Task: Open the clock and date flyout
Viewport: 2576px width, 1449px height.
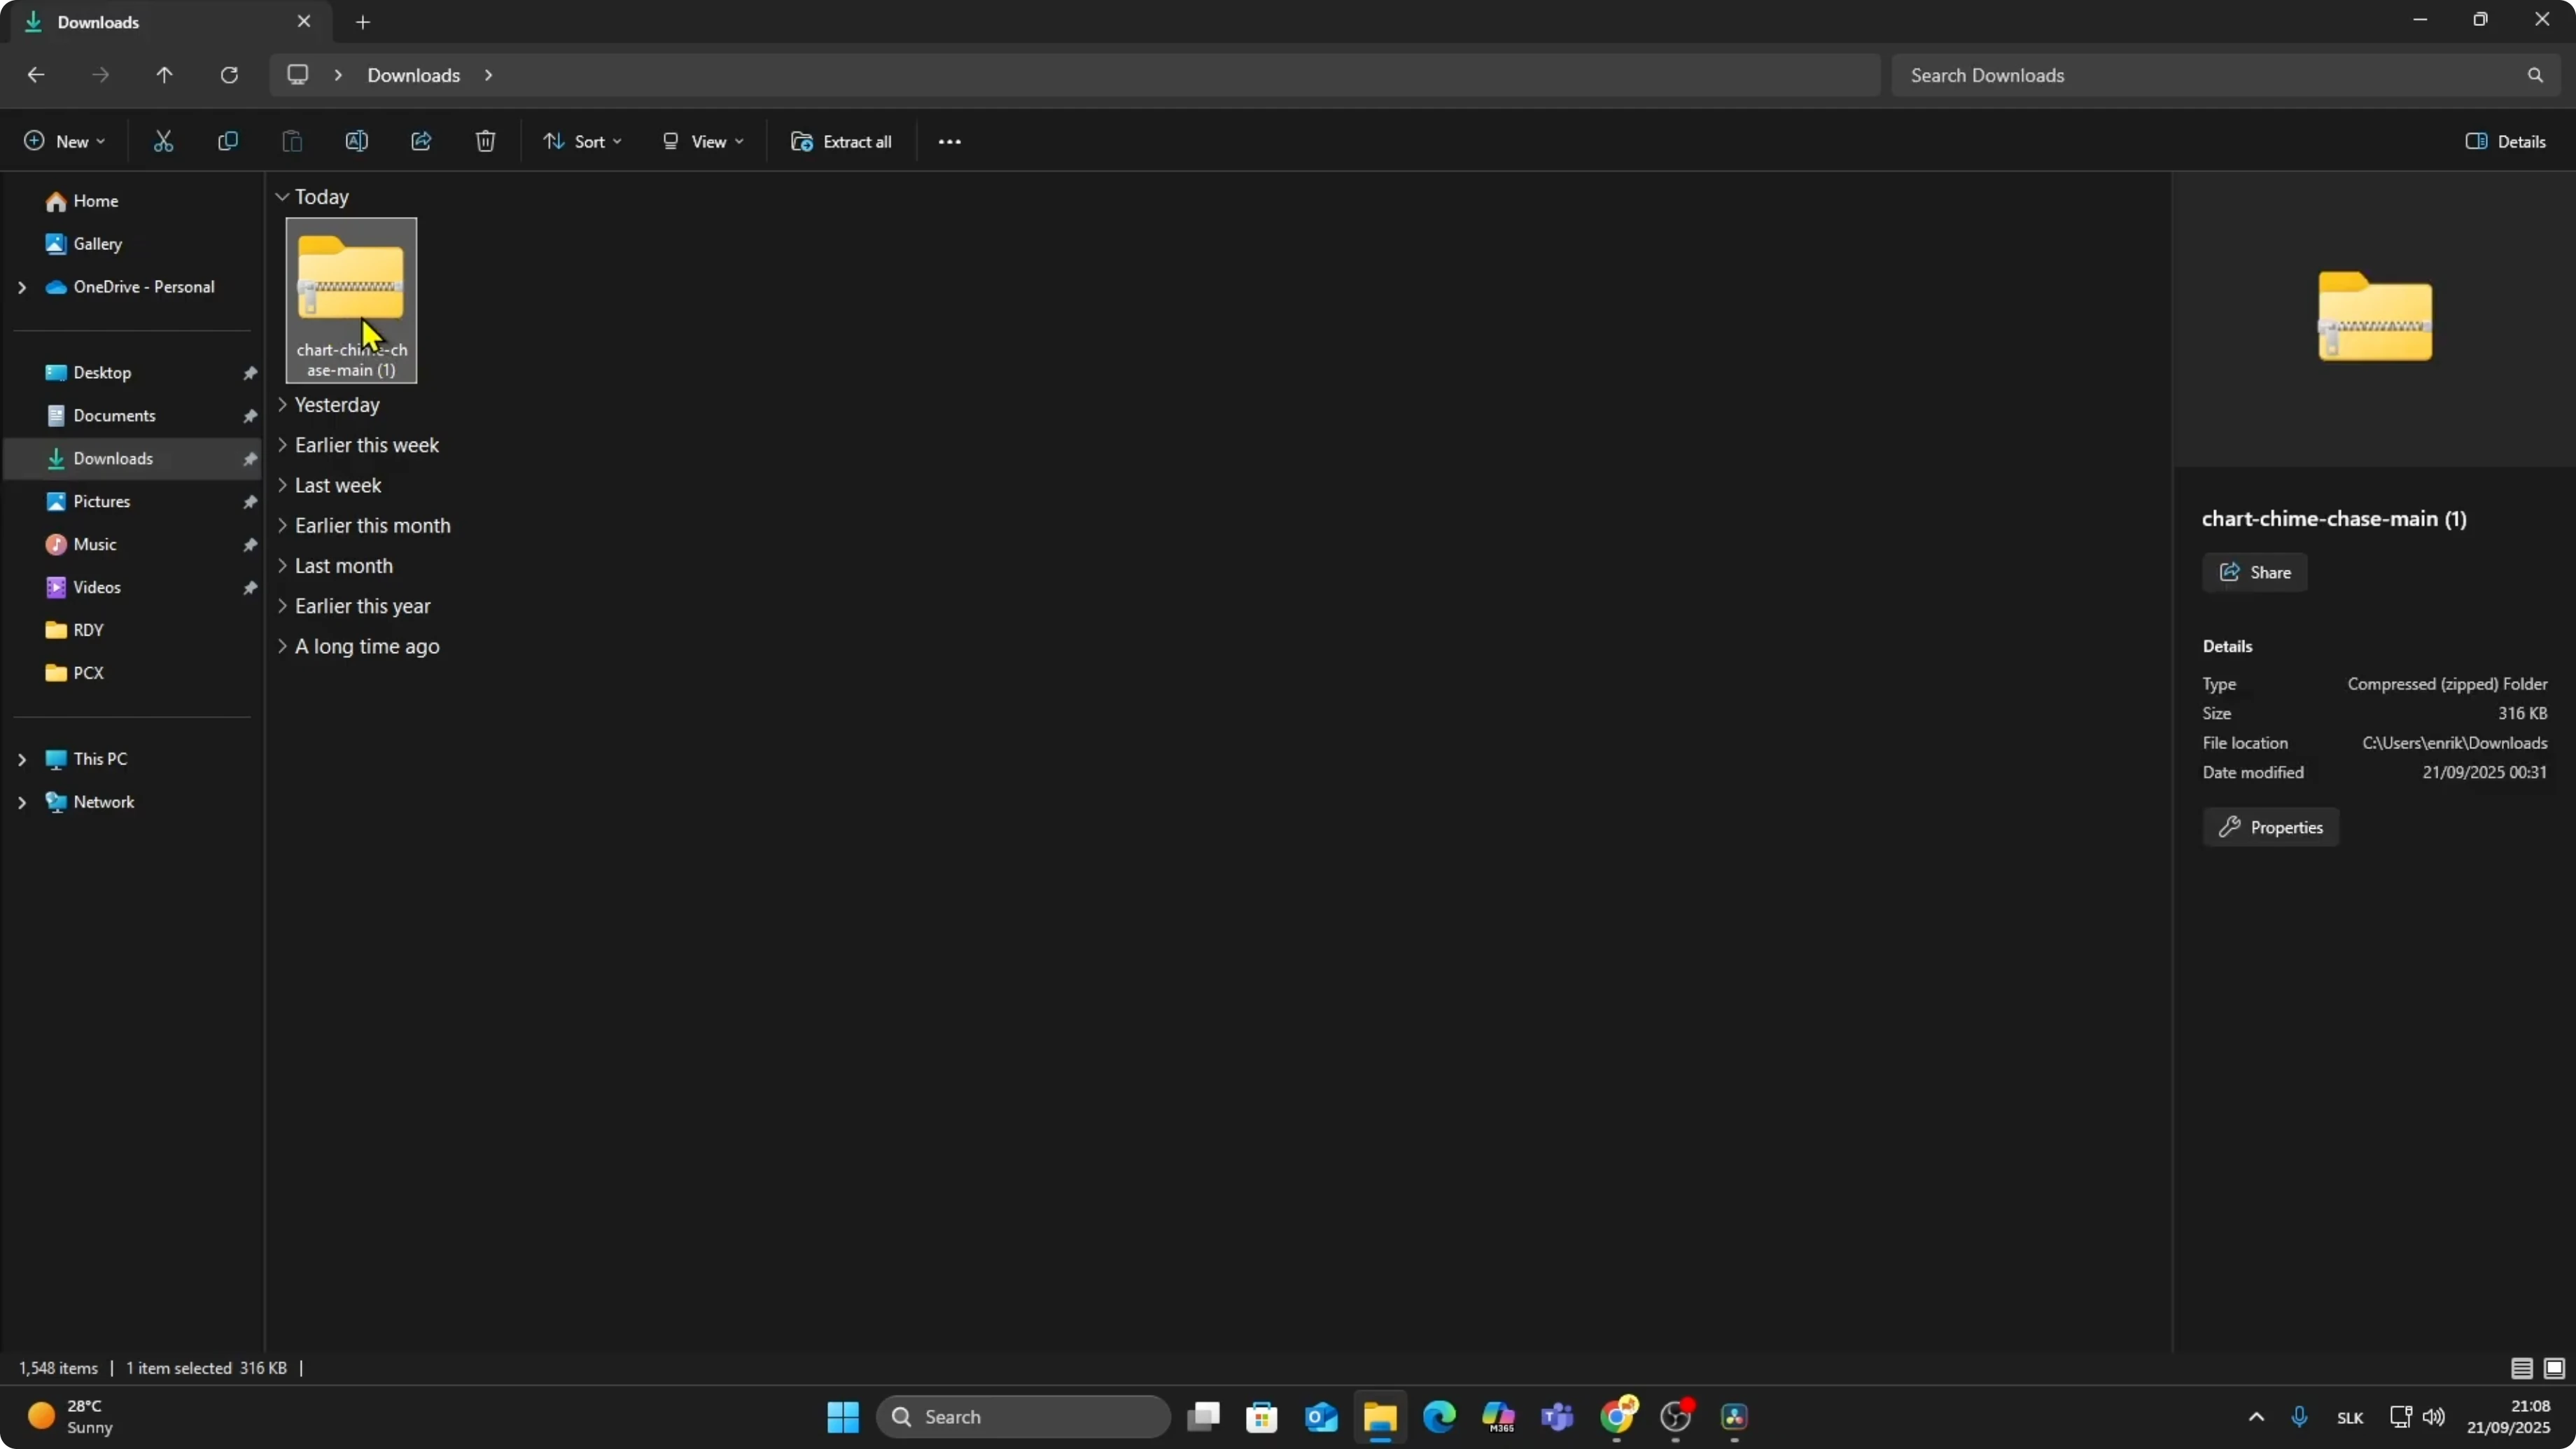Action: point(2508,1417)
